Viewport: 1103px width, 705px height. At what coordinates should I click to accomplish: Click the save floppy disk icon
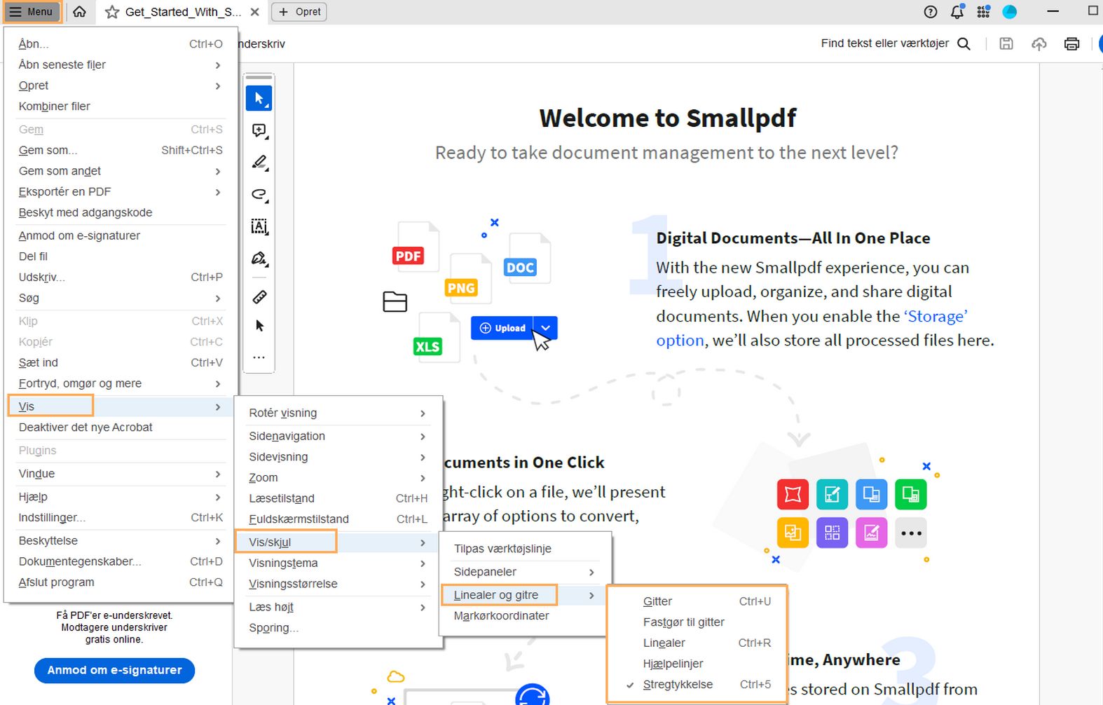1006,43
